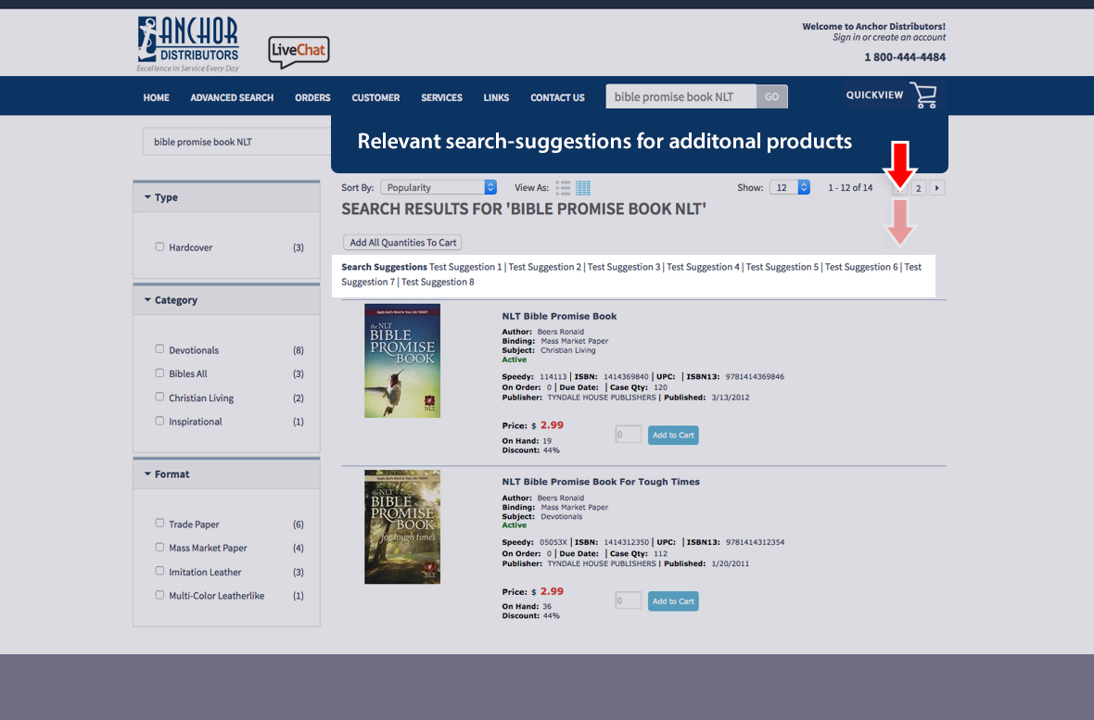The image size is (1094, 720).
Task: Open NLT Bible Promise Book cover thumbnail
Action: click(401, 360)
